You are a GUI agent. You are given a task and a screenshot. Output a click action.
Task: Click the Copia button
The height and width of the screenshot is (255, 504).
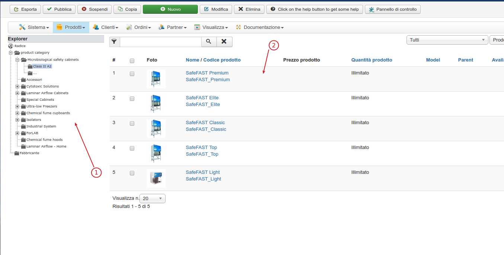127,9
